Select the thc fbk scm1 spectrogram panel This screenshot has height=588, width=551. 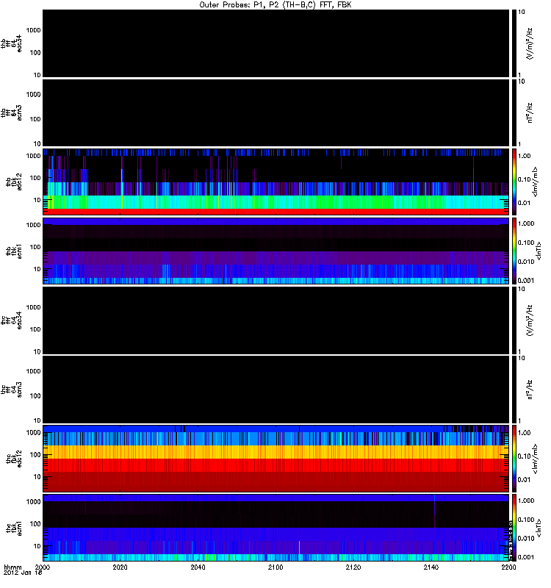pyautogui.click(x=276, y=527)
